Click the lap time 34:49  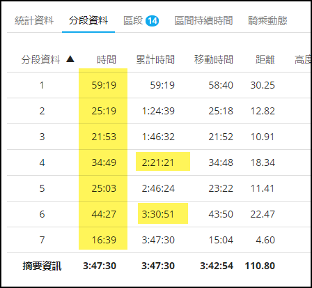coord(104,162)
